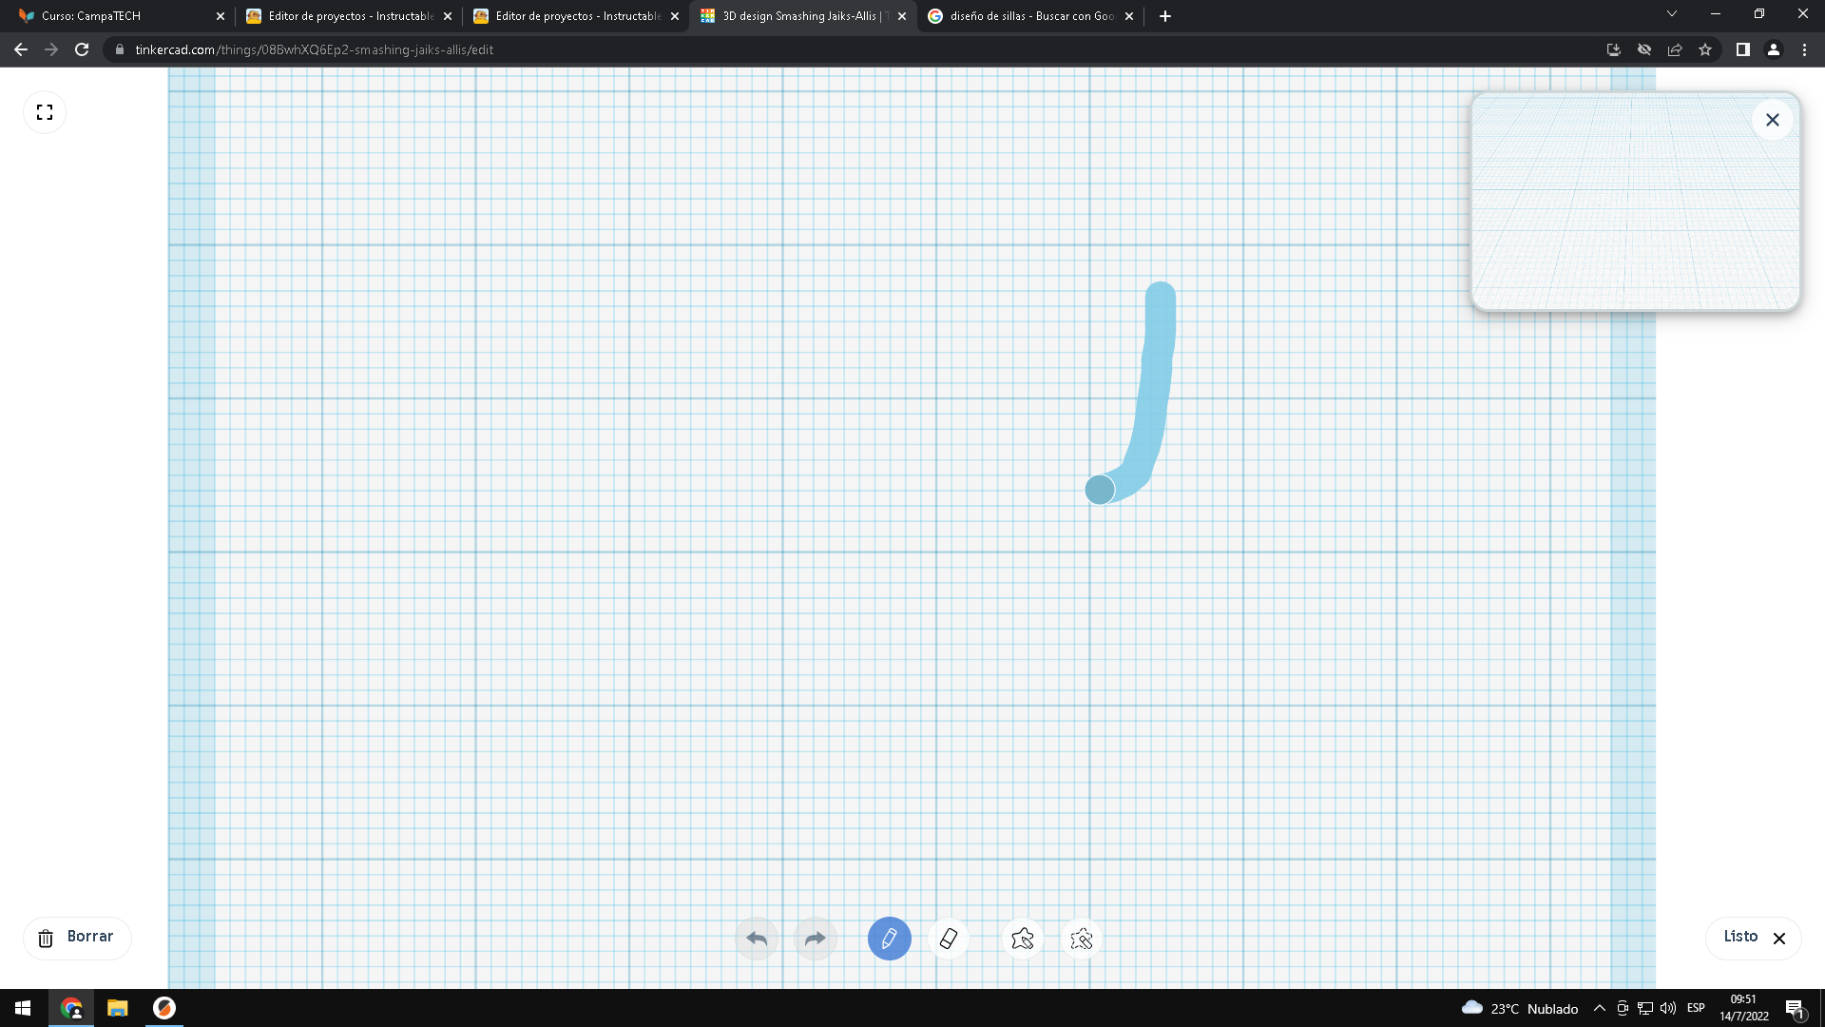Toggle fullscreen mode icon
This screenshot has width=1825, height=1027.
pyautogui.click(x=45, y=112)
